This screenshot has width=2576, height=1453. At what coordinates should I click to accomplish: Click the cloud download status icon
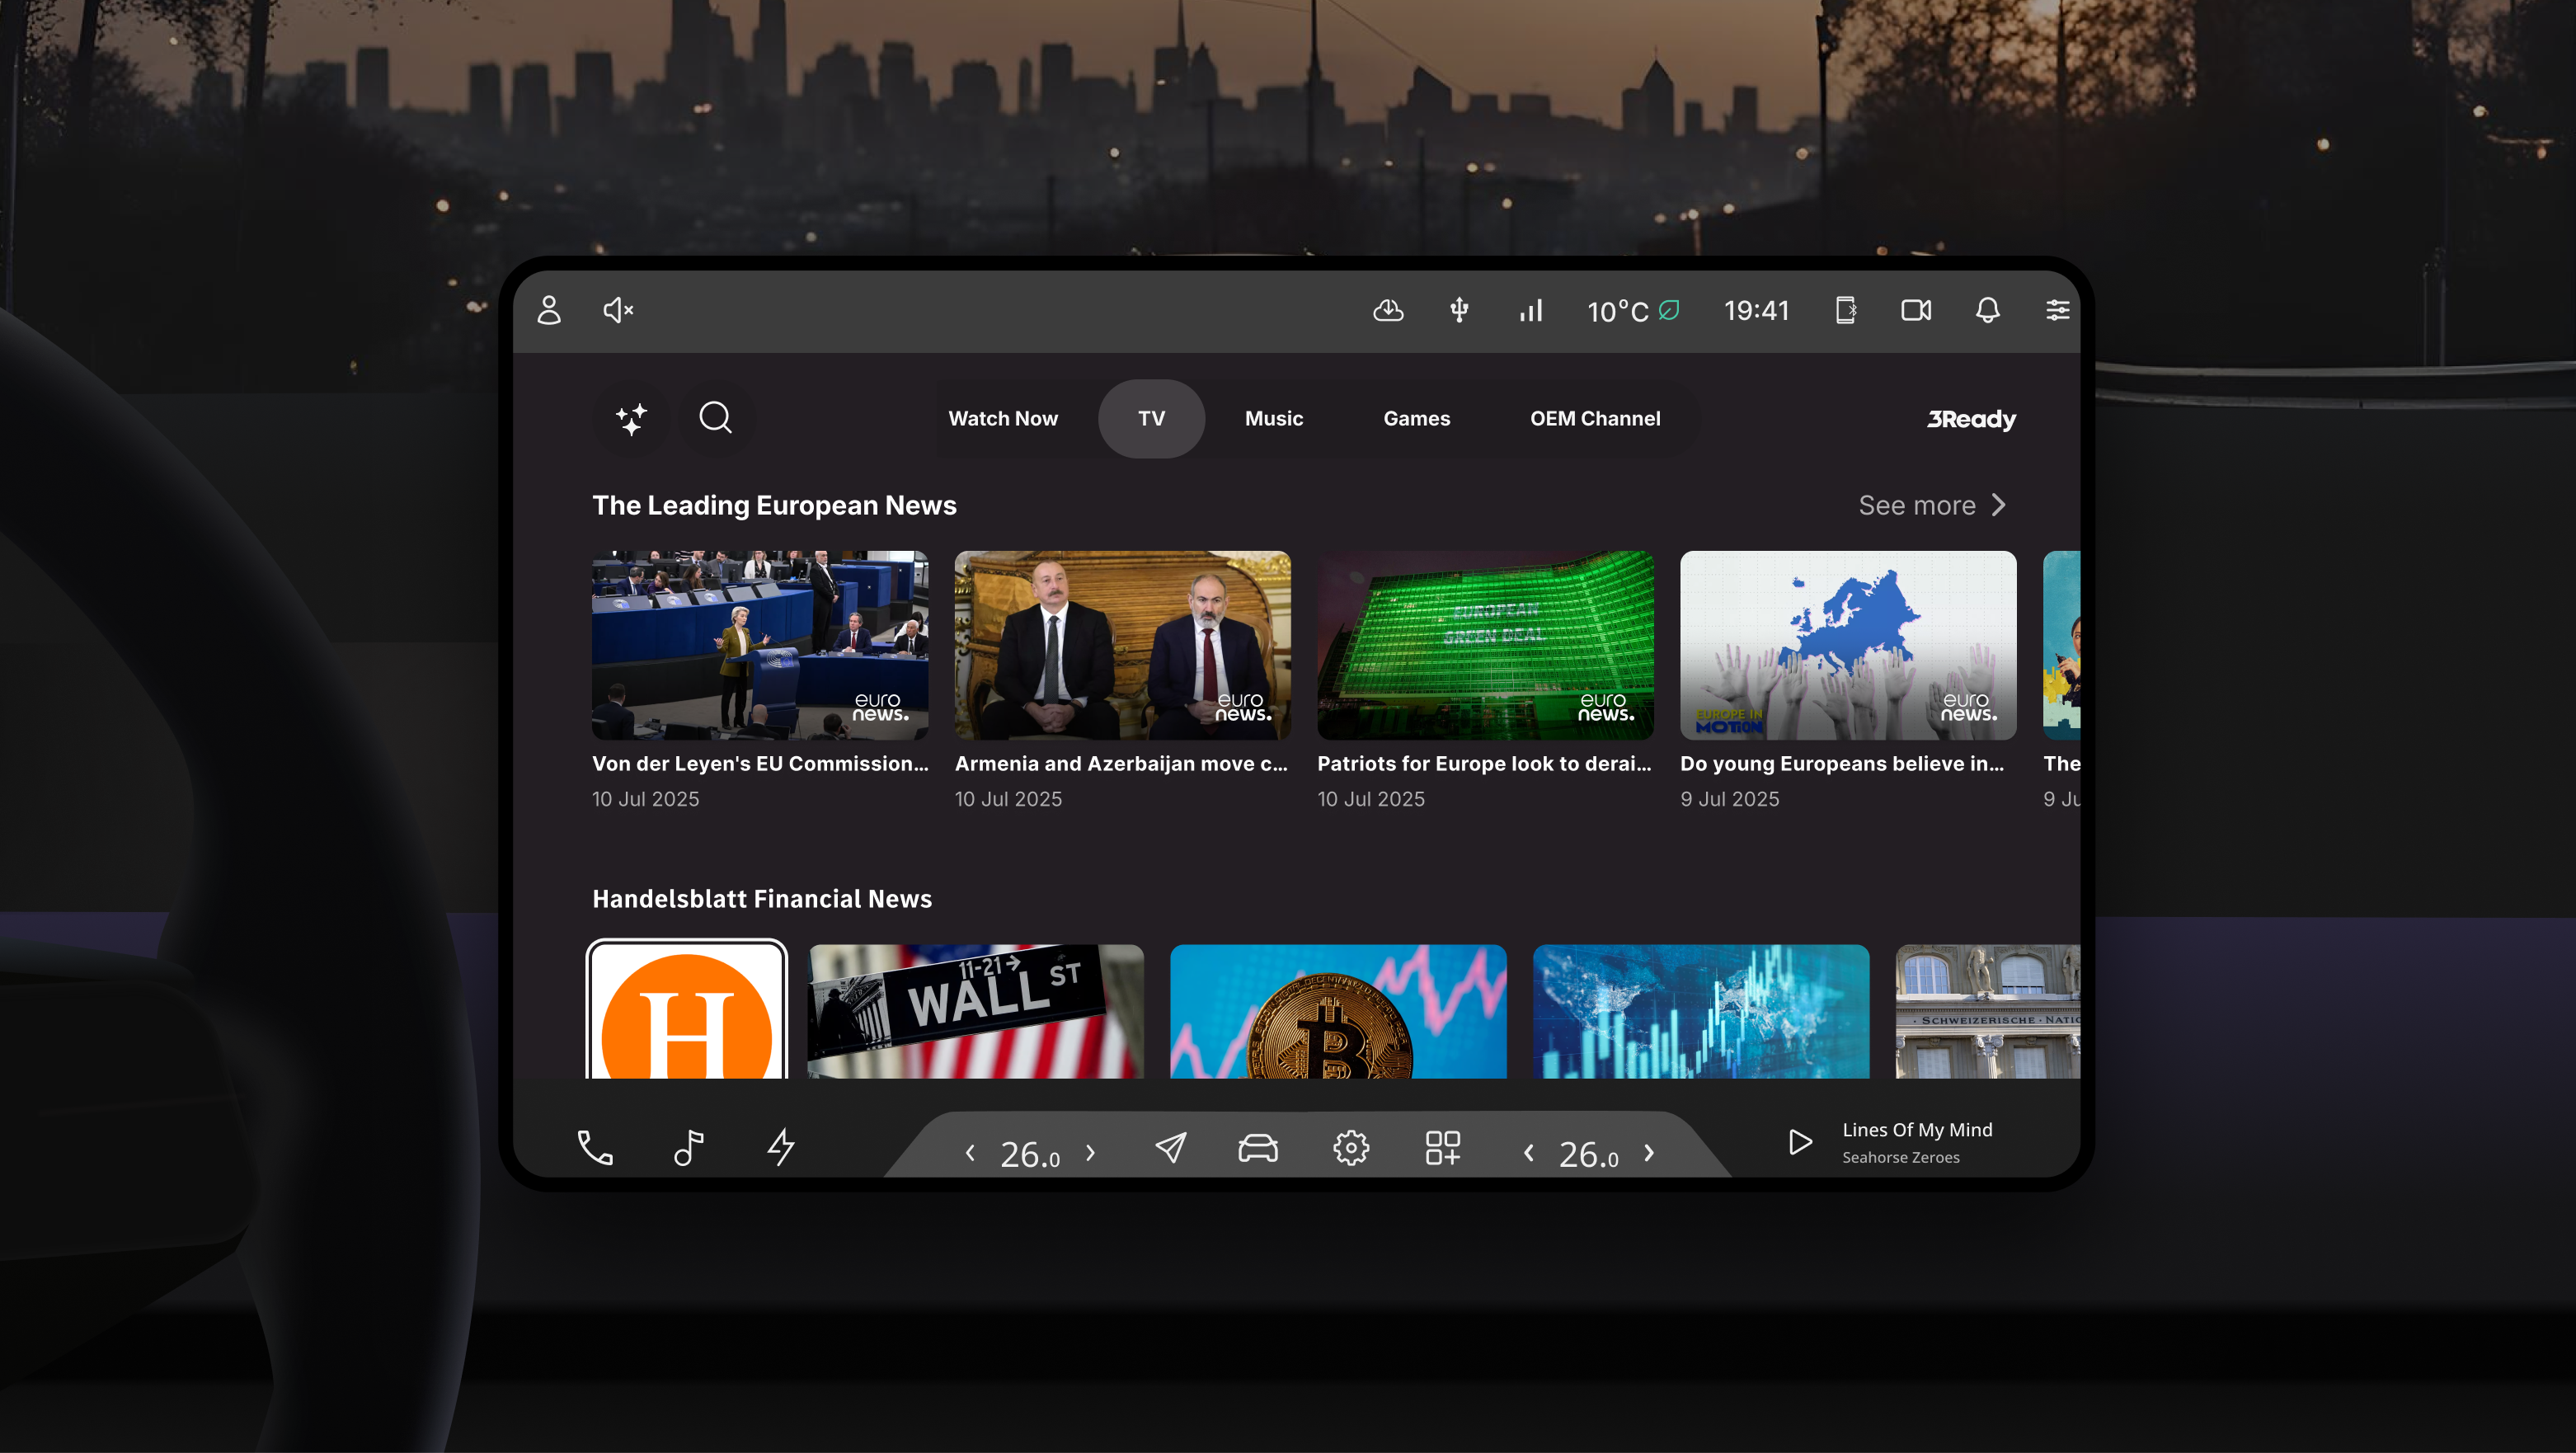(1388, 310)
